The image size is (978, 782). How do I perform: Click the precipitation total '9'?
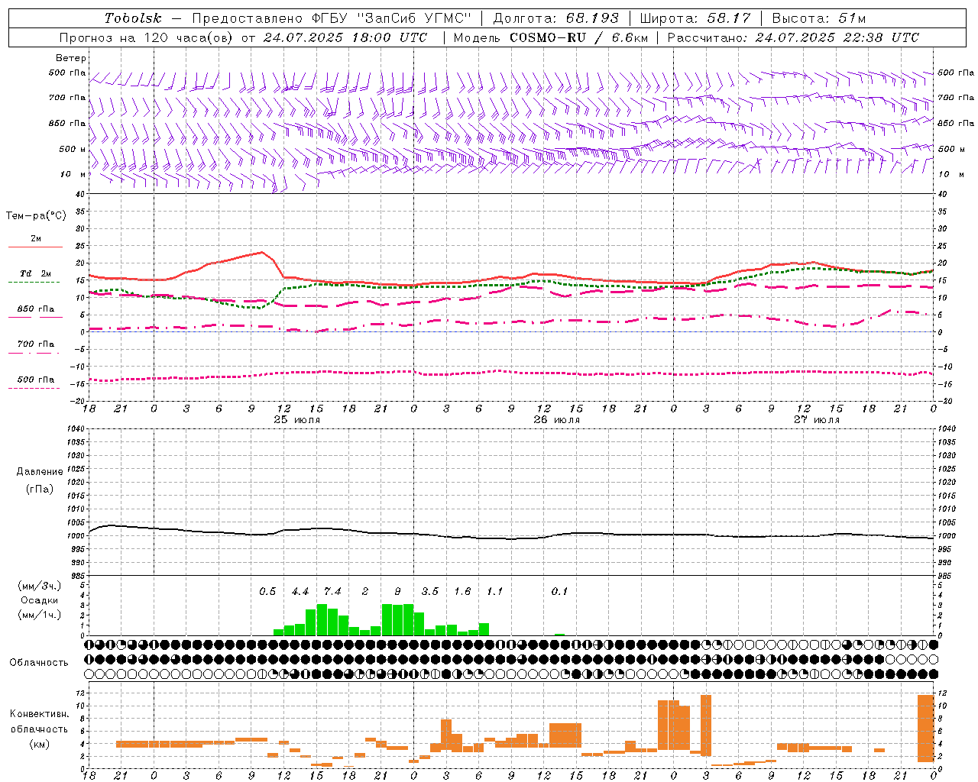tap(397, 591)
